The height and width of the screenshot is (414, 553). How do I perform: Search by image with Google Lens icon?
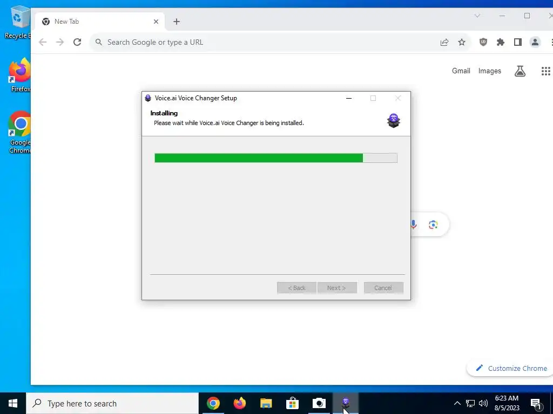click(x=433, y=224)
